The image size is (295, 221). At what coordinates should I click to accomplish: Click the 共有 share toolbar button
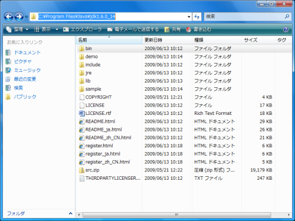point(172,29)
